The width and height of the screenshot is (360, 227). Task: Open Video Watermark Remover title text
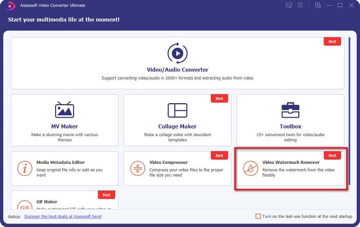click(291, 162)
